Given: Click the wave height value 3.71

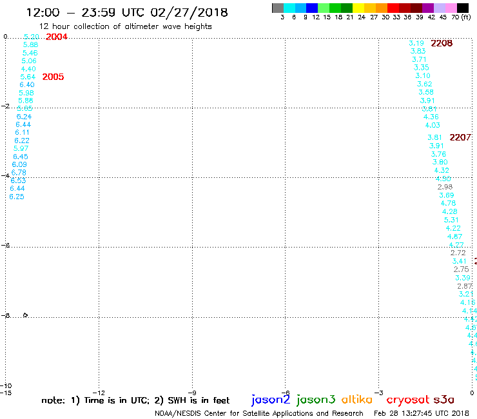Looking at the screenshot, I should click(419, 60).
